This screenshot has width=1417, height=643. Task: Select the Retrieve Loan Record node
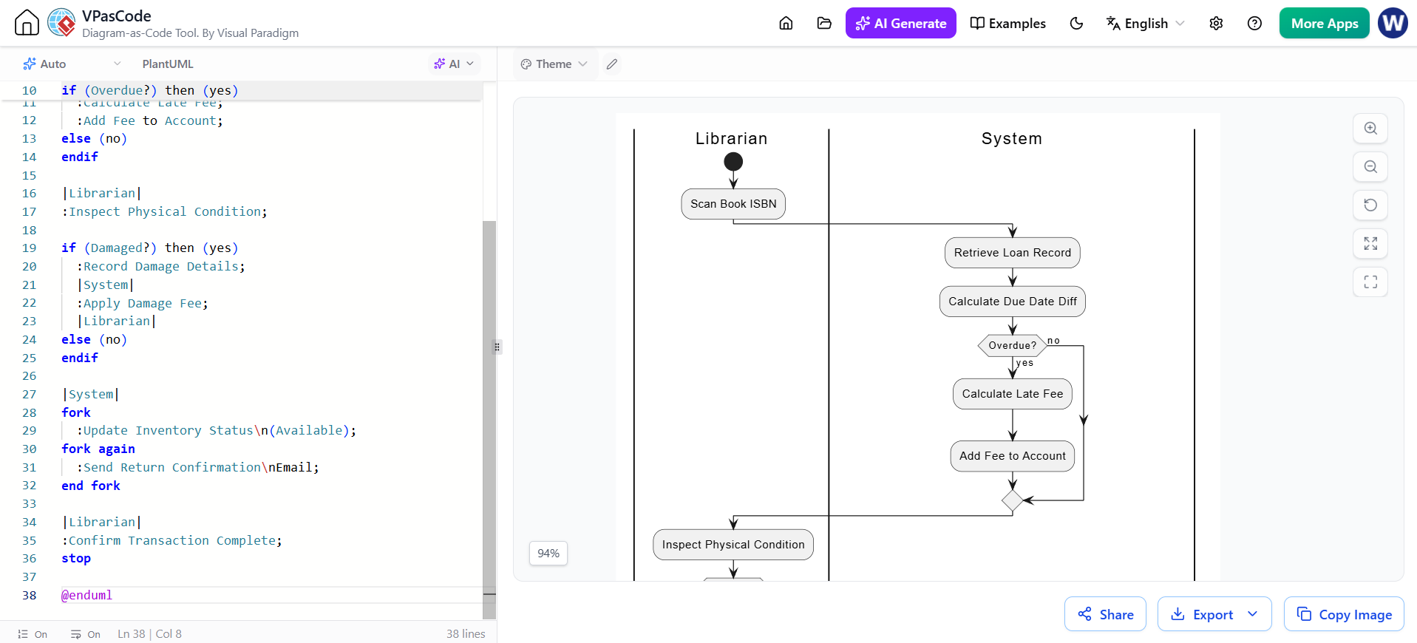coord(1012,253)
